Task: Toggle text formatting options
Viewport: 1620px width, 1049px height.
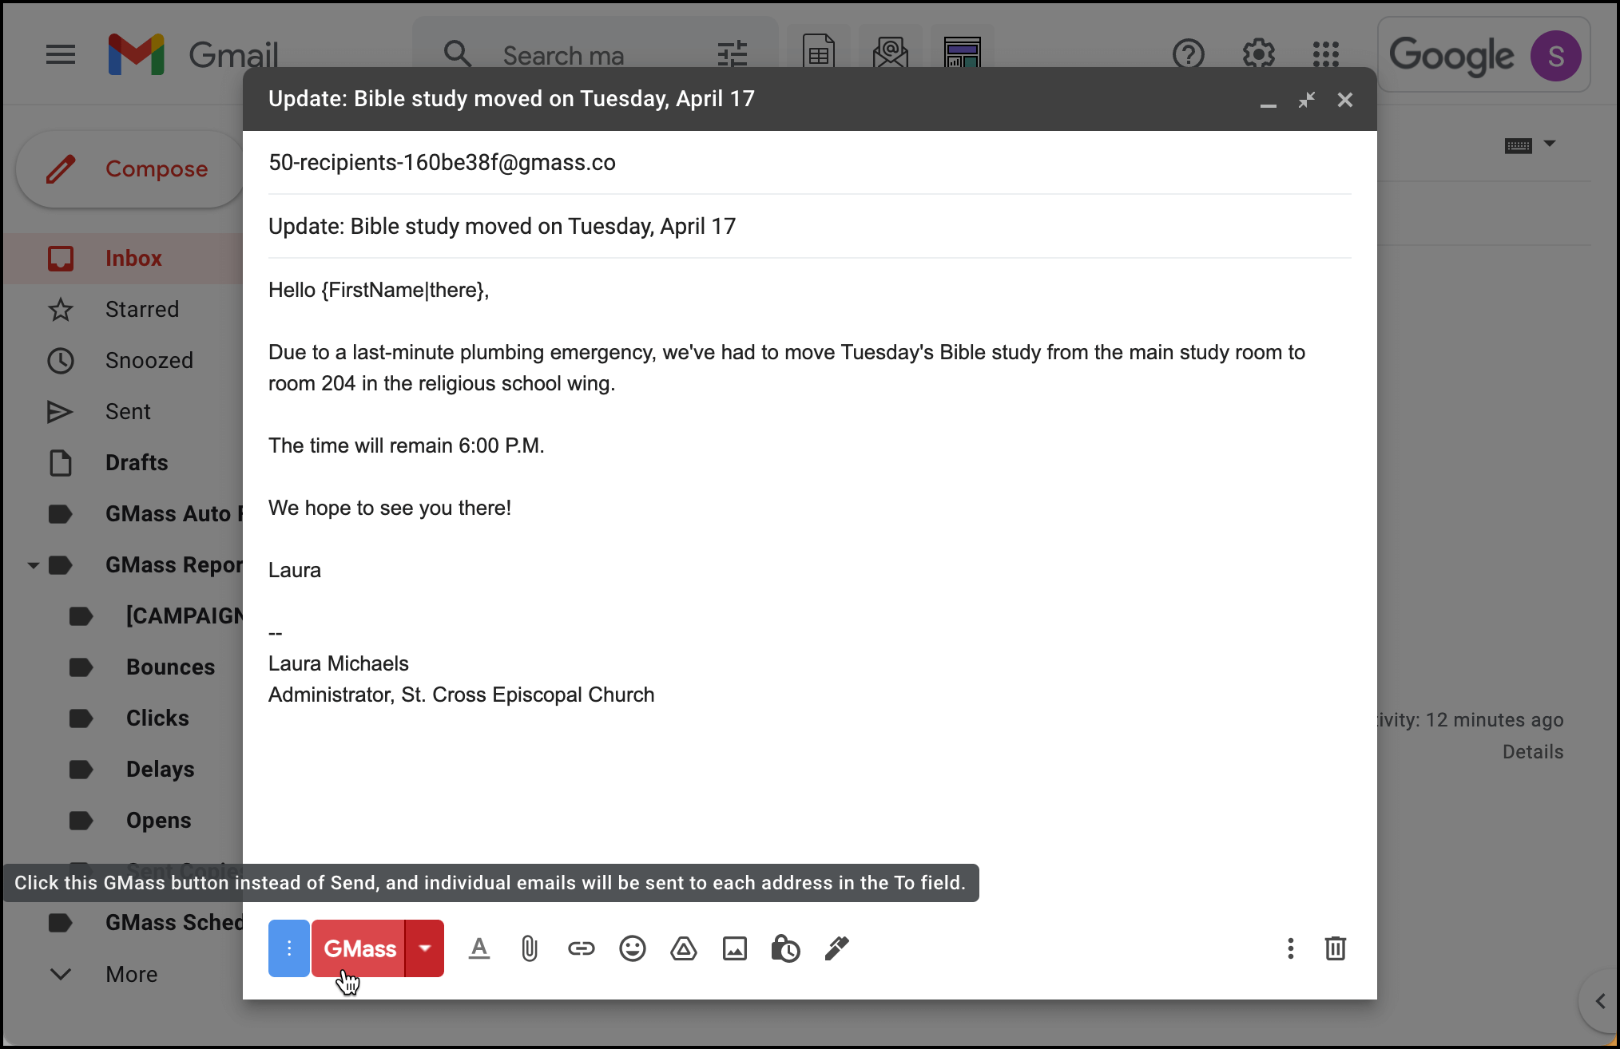Action: coord(479,948)
